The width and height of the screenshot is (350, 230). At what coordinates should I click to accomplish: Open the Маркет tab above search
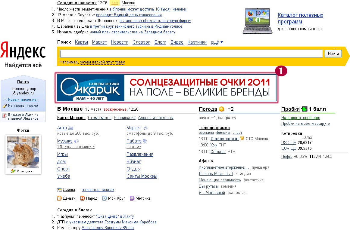pos(100,42)
